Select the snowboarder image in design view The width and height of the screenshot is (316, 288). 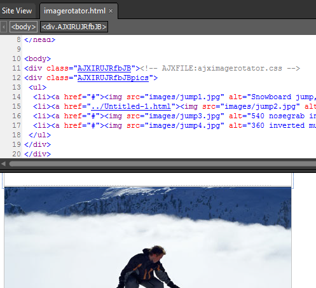(x=148, y=237)
